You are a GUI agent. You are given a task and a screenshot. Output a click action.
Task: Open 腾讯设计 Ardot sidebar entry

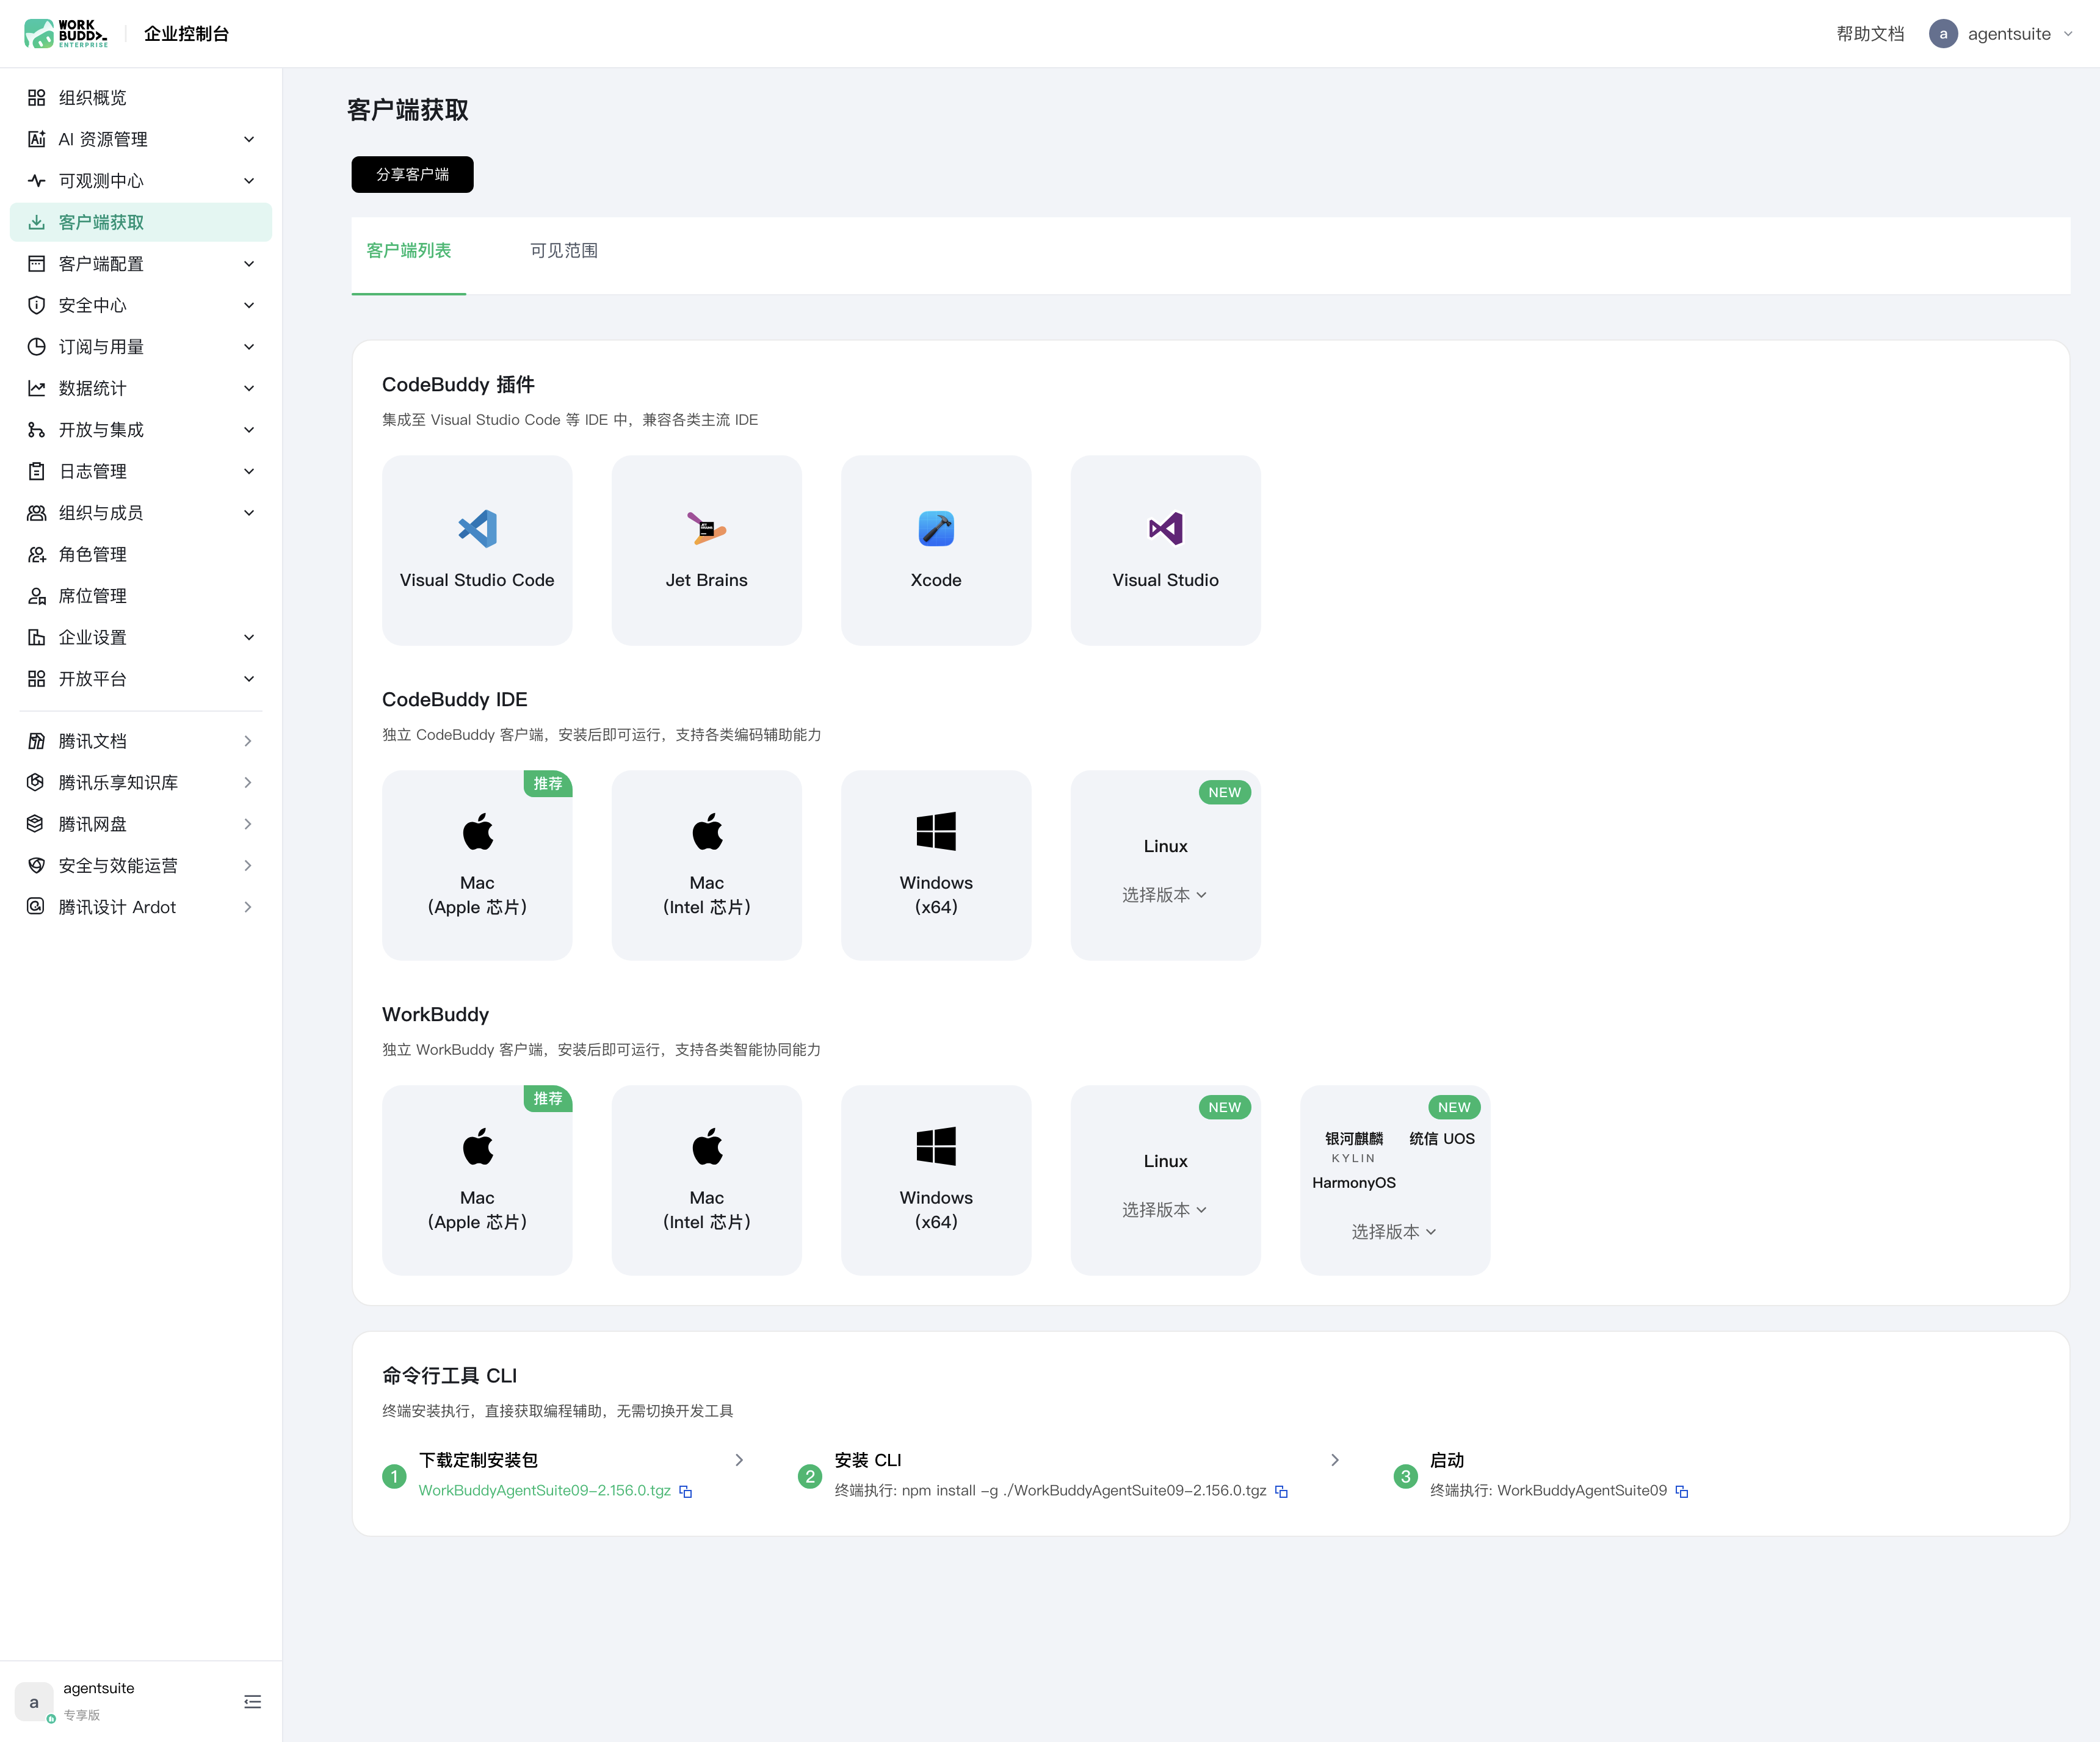(x=140, y=907)
